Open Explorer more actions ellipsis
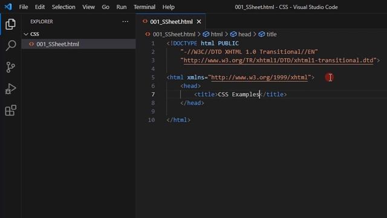The image size is (387, 218). tap(125, 22)
